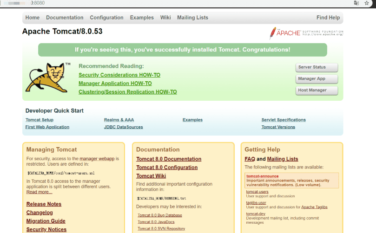Open the tomcat-users mailing list link

click(257, 192)
